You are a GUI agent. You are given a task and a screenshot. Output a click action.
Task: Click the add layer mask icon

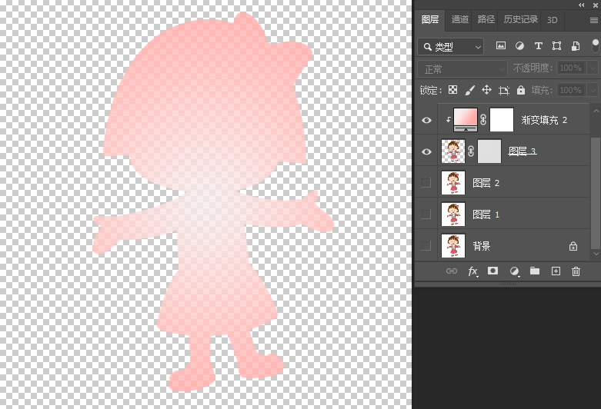(x=493, y=271)
